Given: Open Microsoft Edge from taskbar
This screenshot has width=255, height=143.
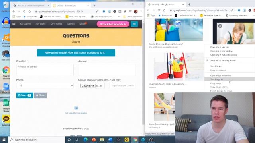Looking at the screenshot, I should (85, 139).
